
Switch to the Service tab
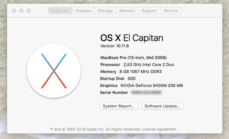[x=171, y=11]
